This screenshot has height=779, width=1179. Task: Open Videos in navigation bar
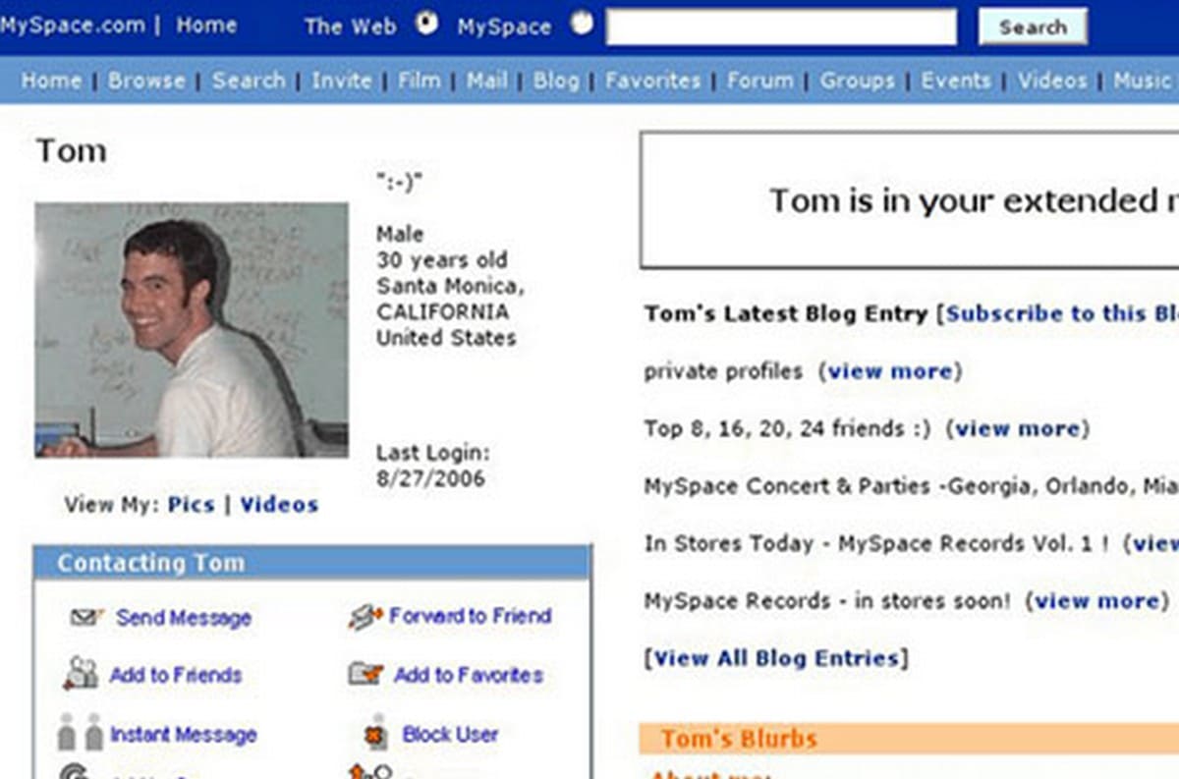pos(1052,81)
